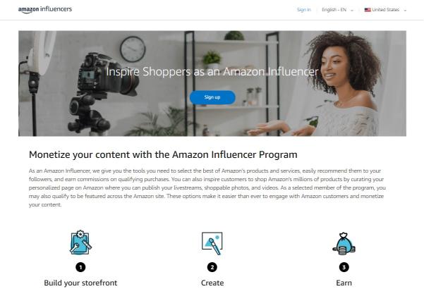Click the Earn step heading
Screen dimensions: 424x289
(344, 283)
